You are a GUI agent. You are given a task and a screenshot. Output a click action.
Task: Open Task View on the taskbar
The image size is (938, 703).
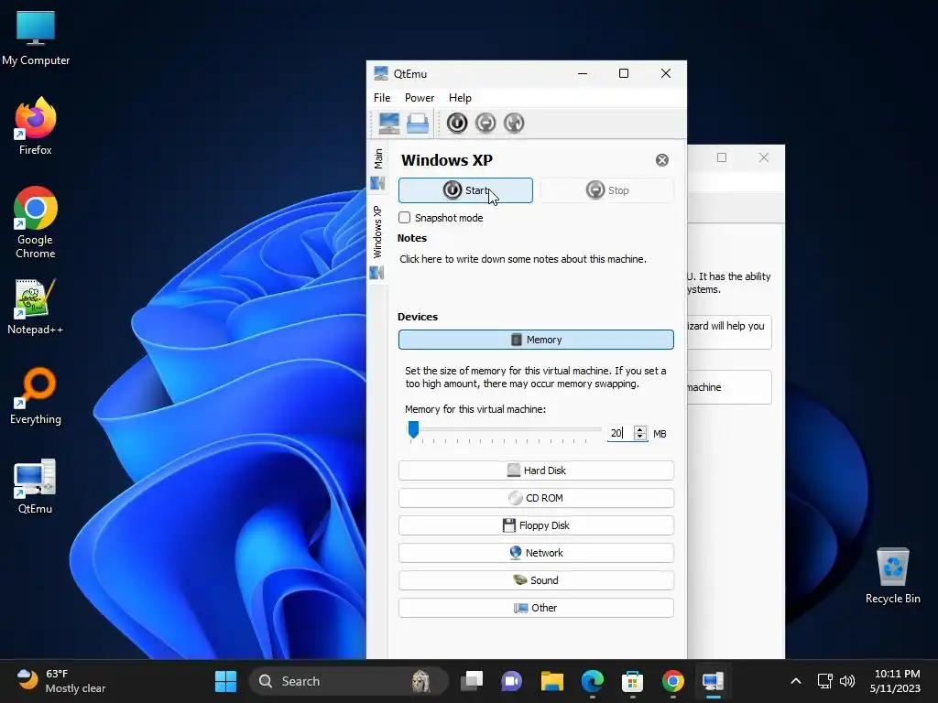point(472,681)
